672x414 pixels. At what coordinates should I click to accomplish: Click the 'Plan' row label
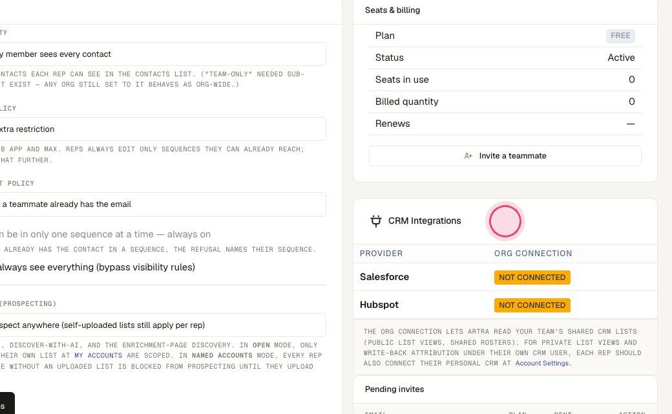pyautogui.click(x=385, y=36)
